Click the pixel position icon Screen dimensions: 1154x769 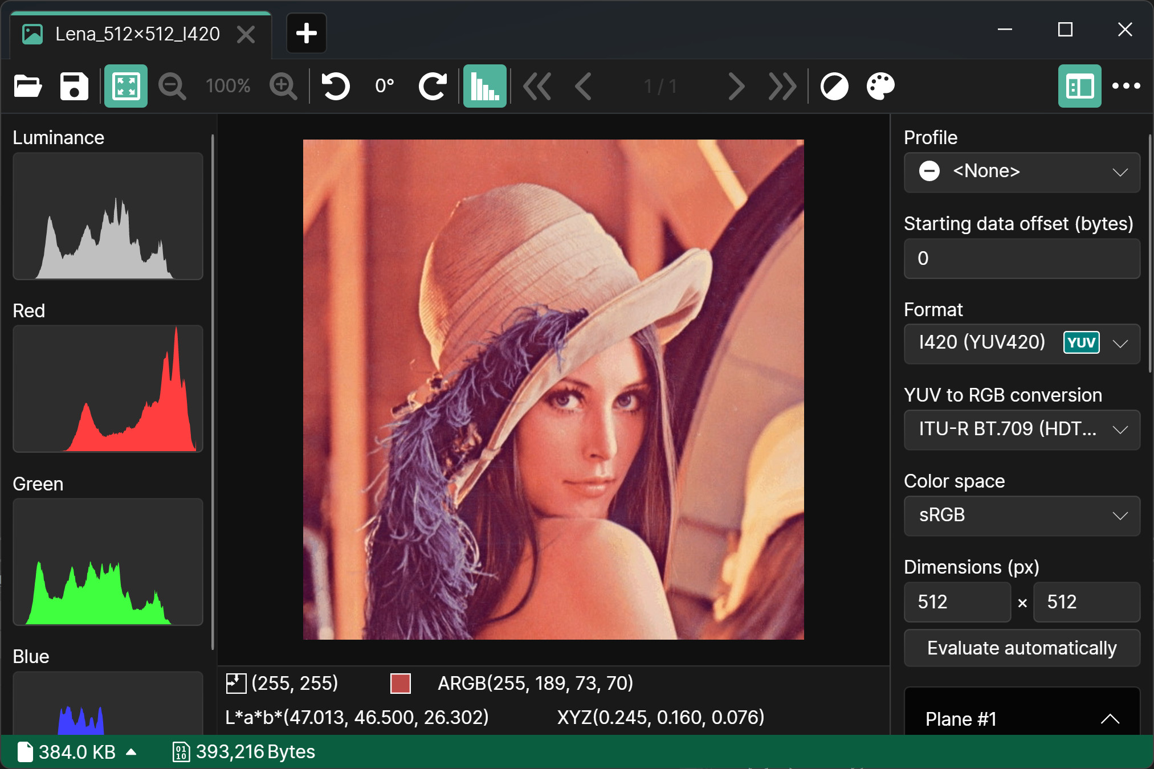coord(236,683)
